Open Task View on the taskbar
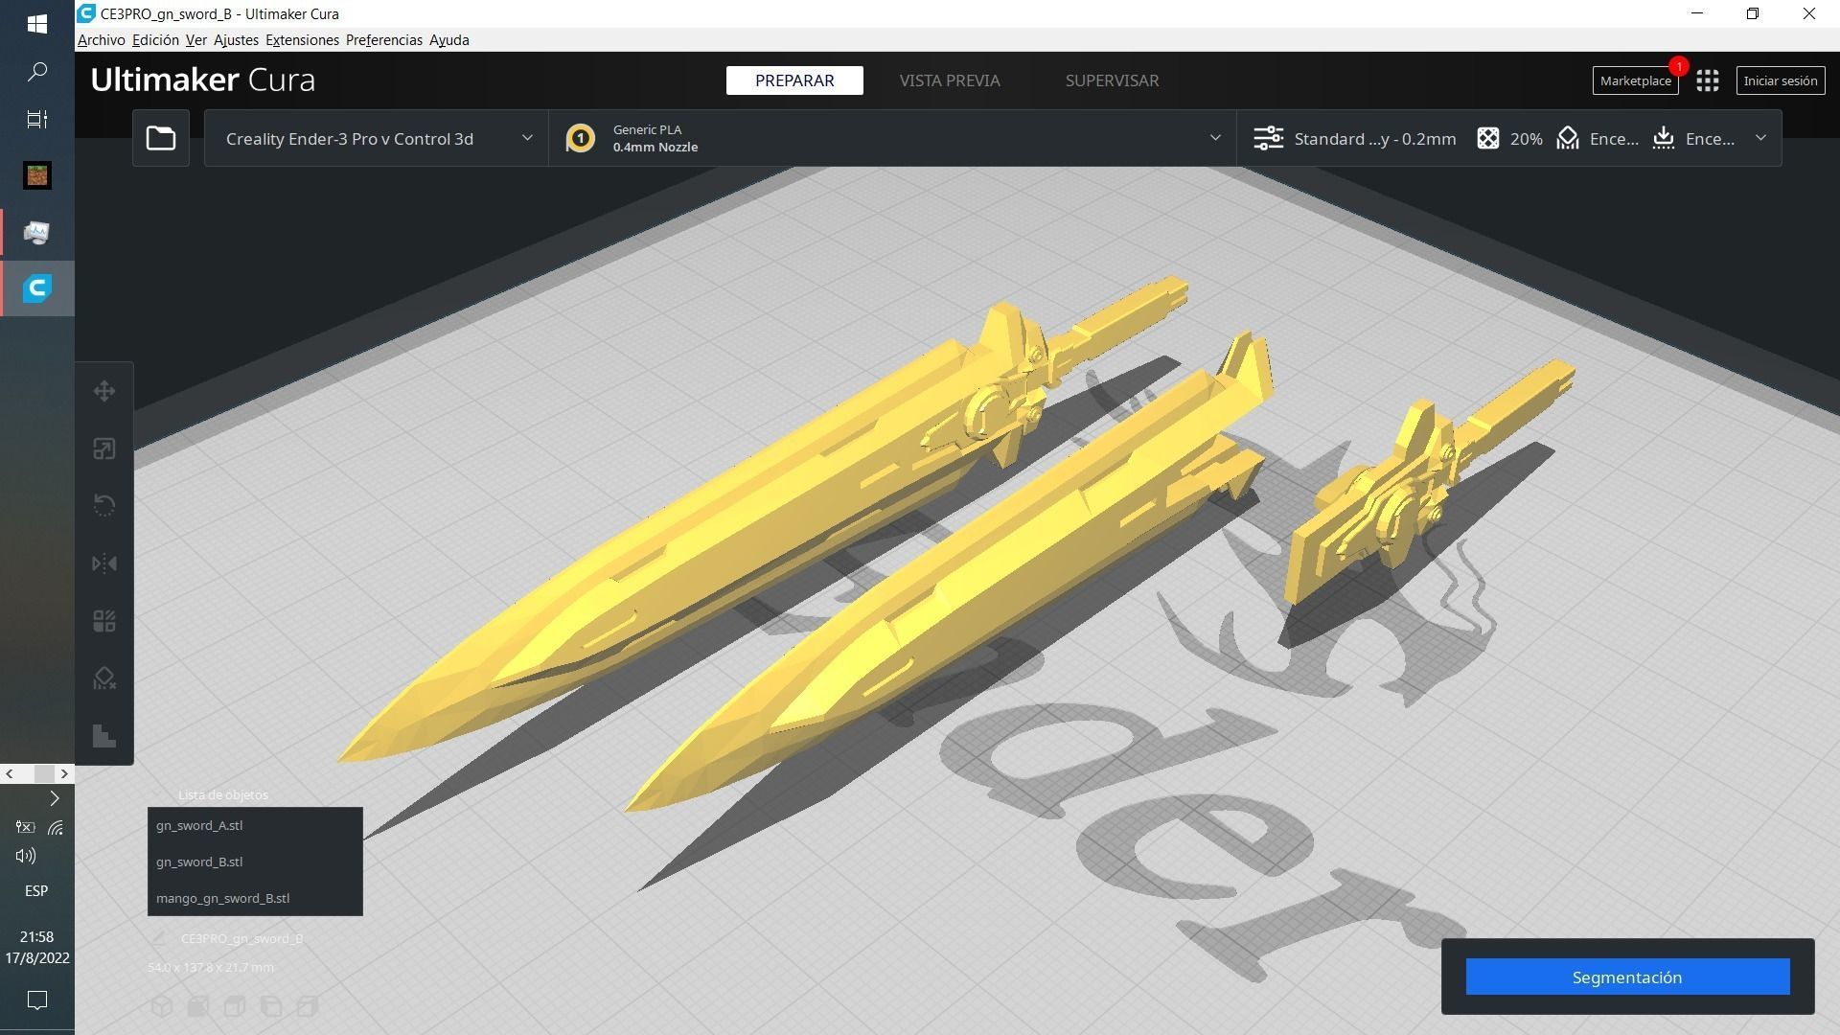Screen dimensions: 1840x1035 [x=37, y=120]
